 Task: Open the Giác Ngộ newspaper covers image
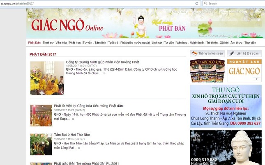[207, 71]
